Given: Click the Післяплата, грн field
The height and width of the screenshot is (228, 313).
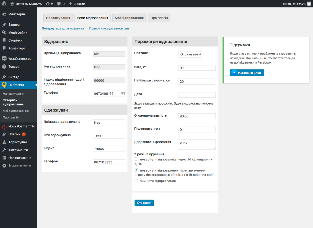Looking at the screenshot, I should pos(197,129).
